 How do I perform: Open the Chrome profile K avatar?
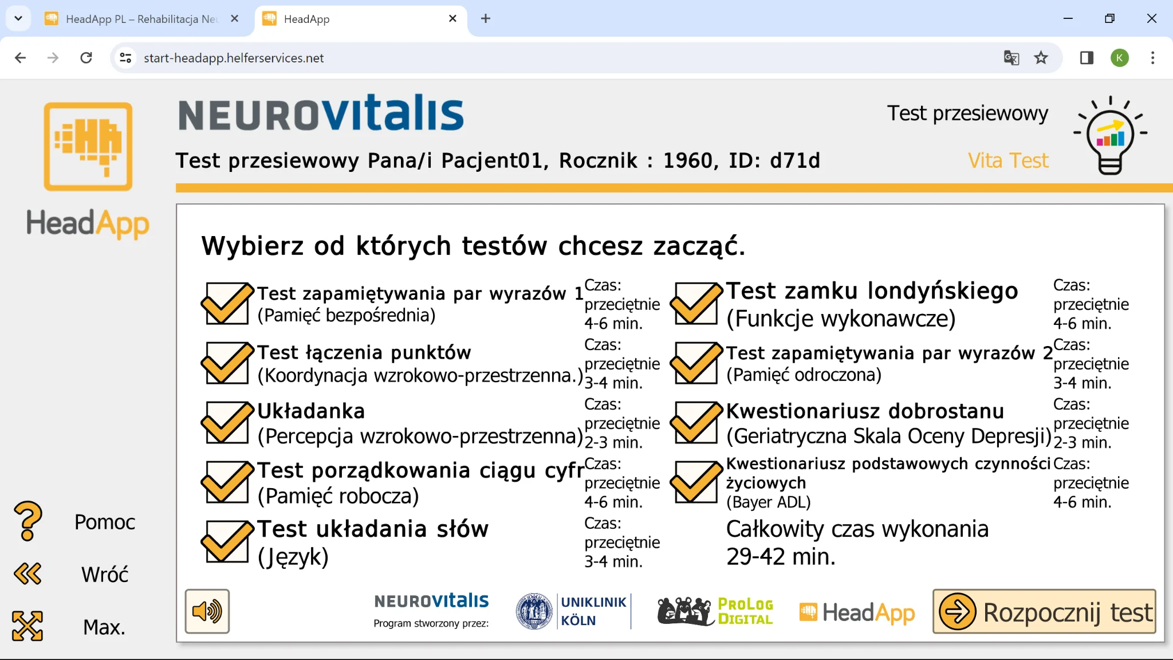pos(1120,58)
